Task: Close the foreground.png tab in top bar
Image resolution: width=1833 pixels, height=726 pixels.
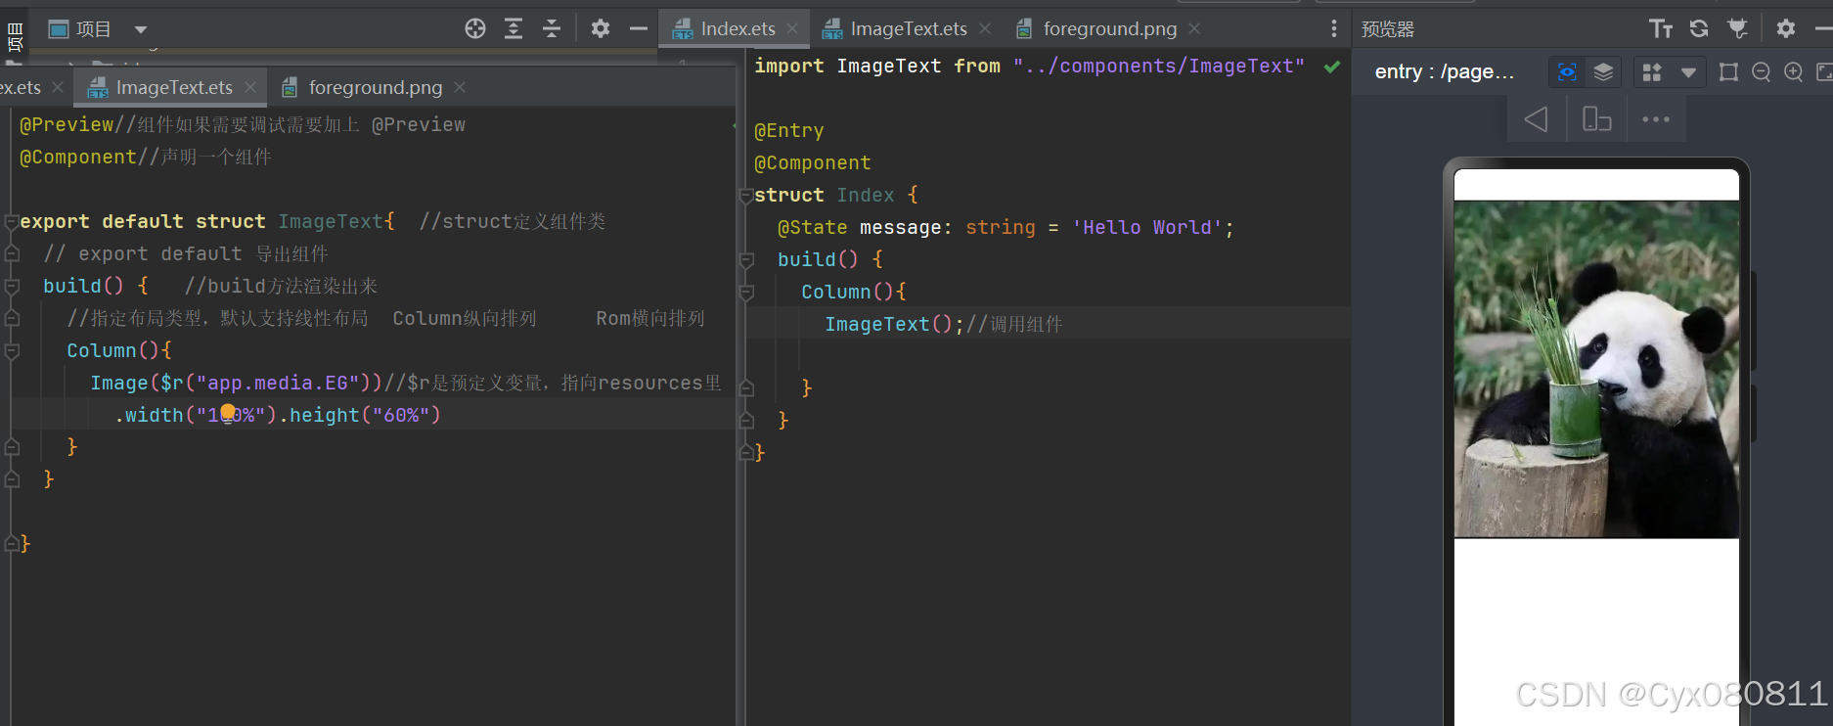Action: coord(1194,29)
